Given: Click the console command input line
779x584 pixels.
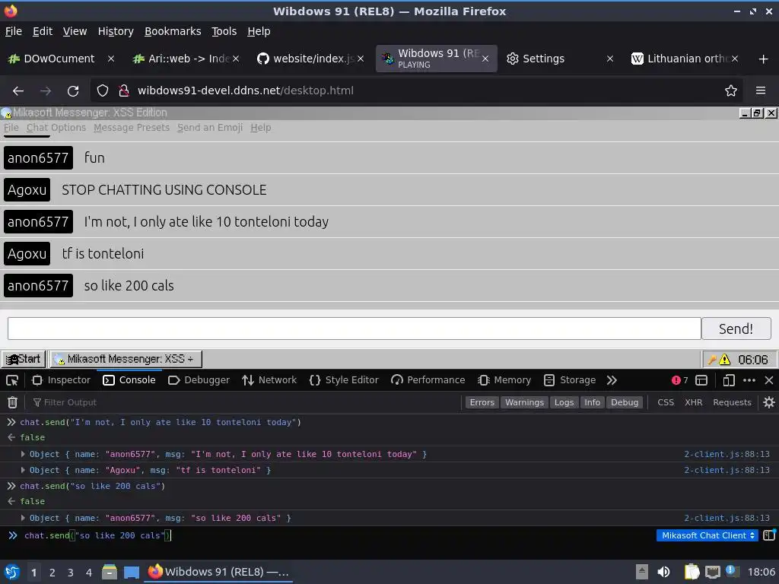Looking at the screenshot, I should point(338,535).
